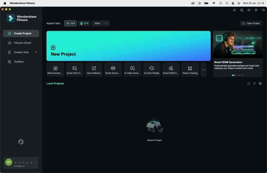Click the date and time in menu bar

253,3
